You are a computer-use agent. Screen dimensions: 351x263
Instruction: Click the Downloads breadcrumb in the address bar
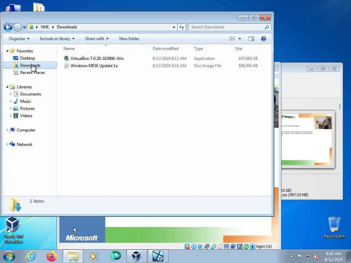click(x=67, y=27)
